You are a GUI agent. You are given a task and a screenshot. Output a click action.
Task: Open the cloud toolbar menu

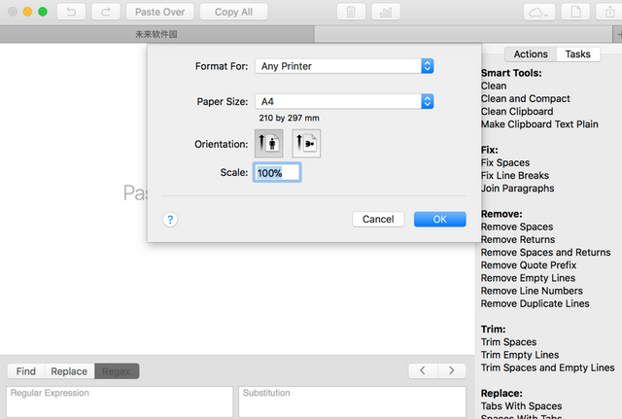539,12
